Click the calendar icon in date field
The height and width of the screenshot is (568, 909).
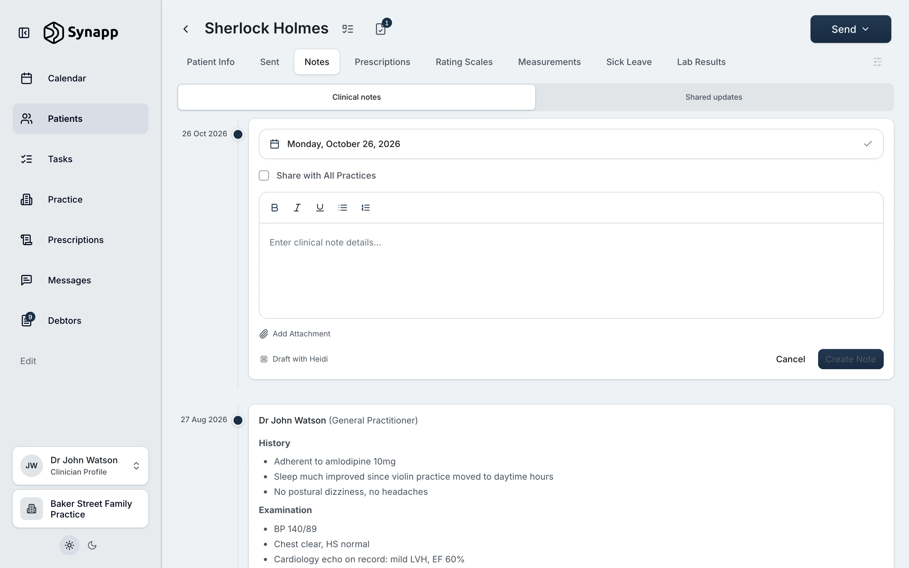(275, 144)
